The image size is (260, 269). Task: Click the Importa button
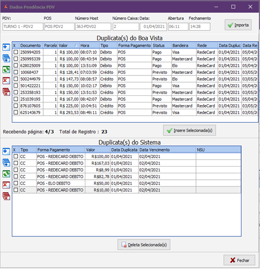tap(238, 25)
